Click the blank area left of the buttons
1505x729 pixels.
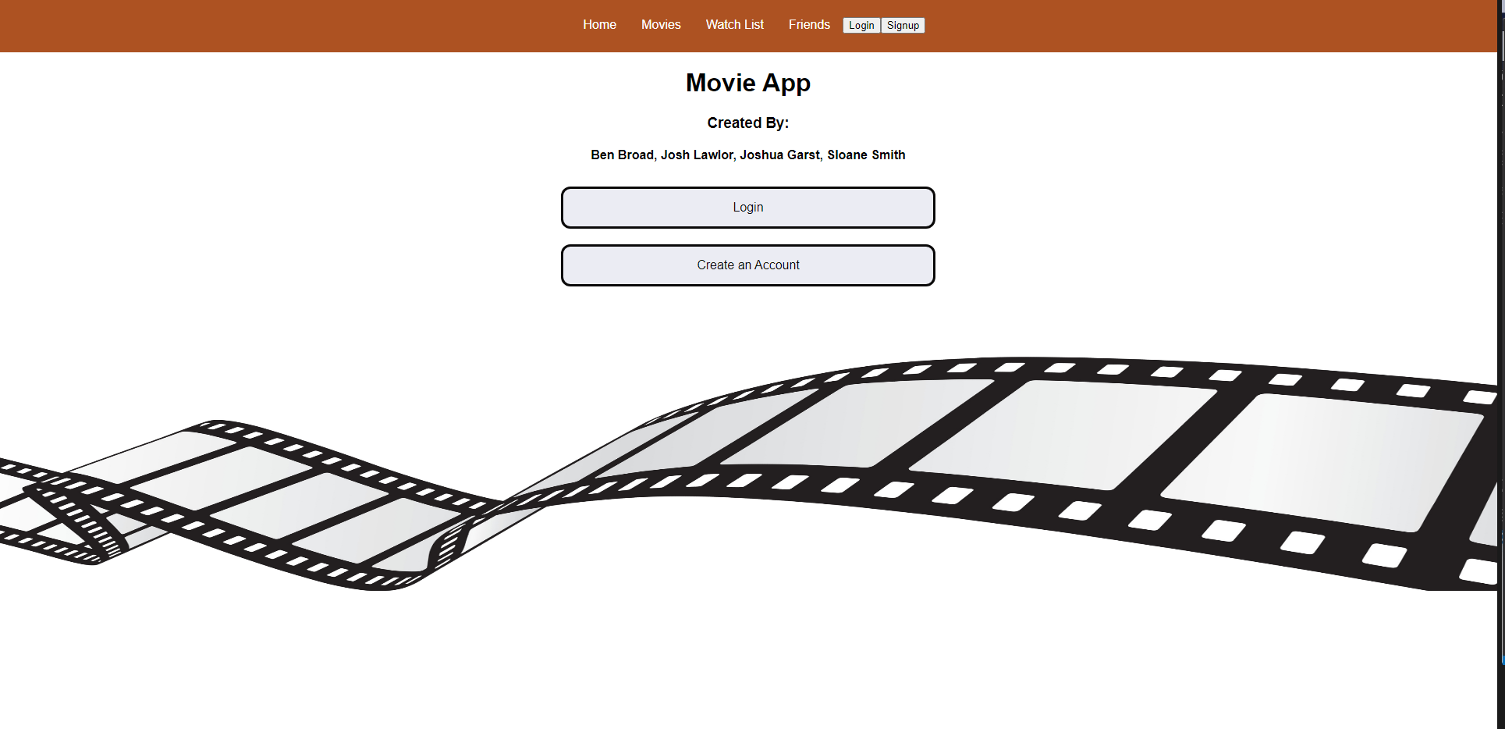(312, 234)
